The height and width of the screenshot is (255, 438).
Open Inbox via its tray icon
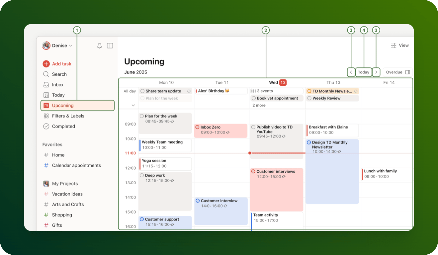click(46, 85)
